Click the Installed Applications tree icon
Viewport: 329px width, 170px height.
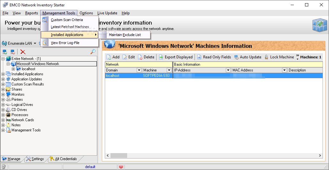[x=8, y=74]
